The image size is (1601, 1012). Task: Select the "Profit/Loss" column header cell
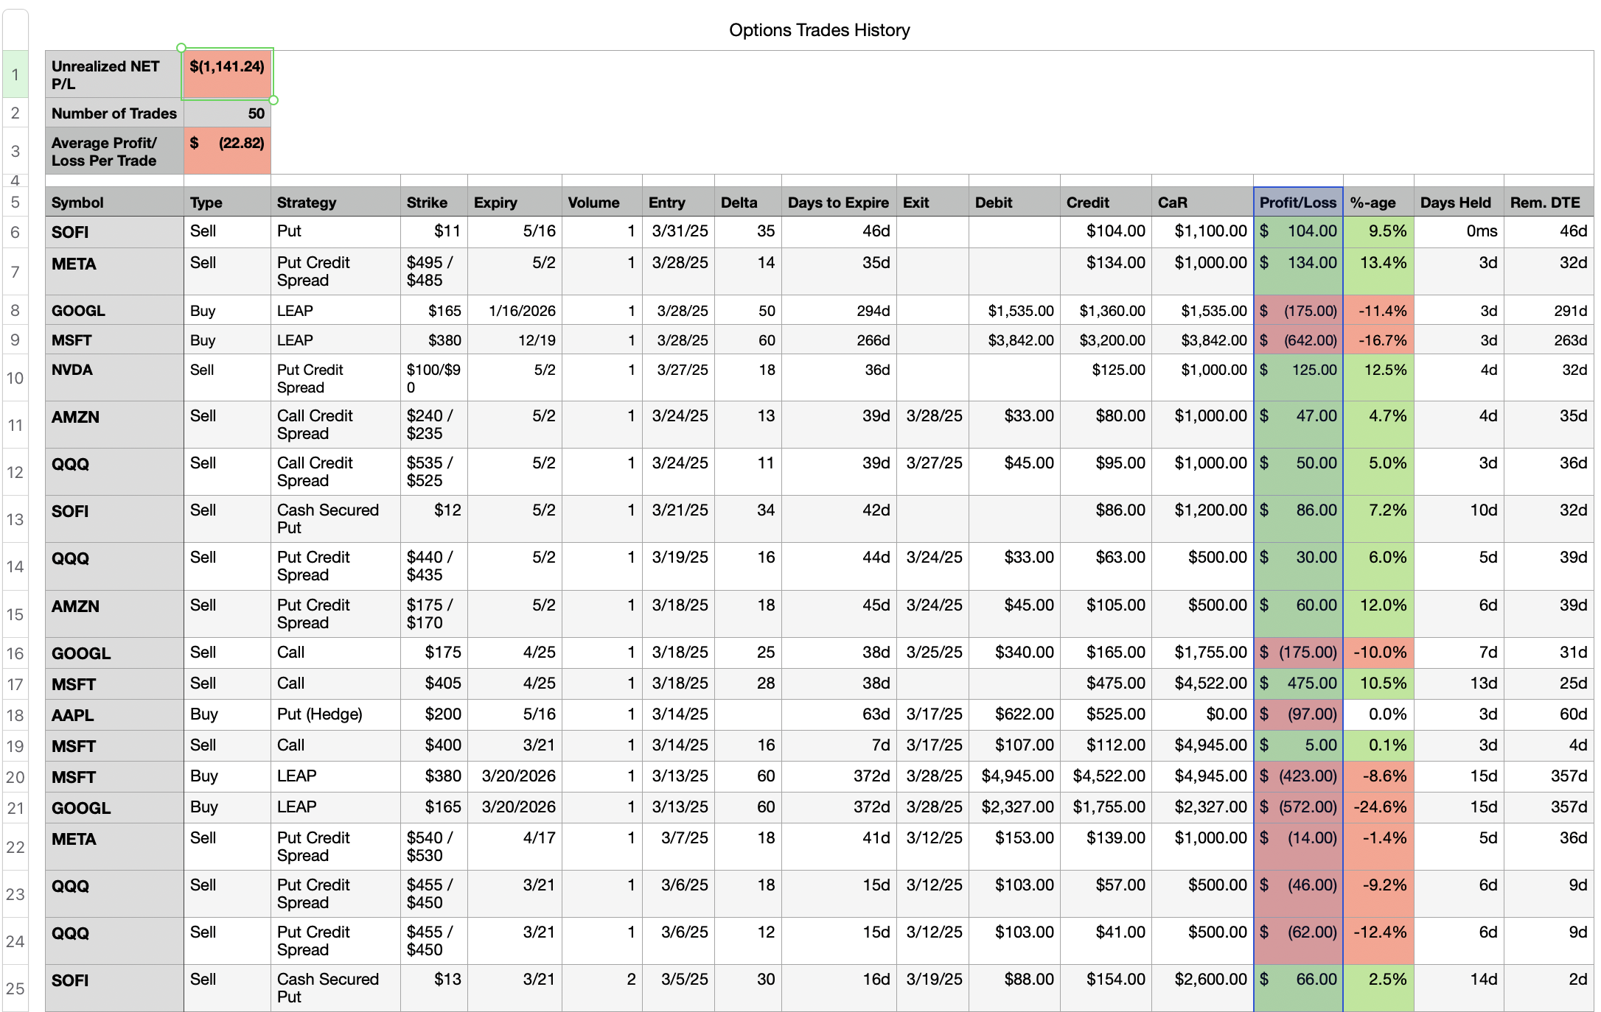click(x=1298, y=203)
